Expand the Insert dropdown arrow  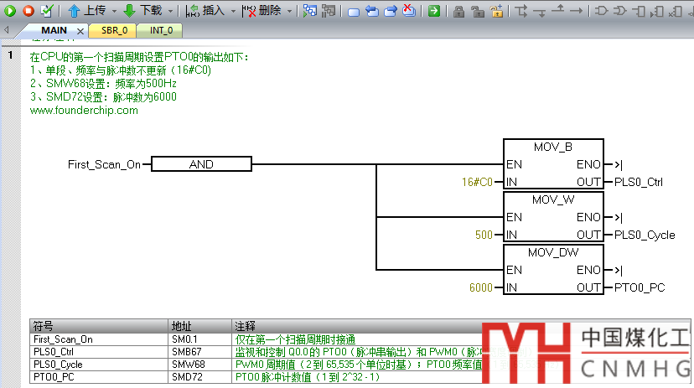coord(234,12)
